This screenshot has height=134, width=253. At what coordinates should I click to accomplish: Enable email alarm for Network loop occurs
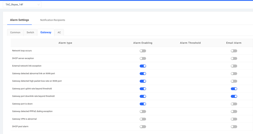[x=234, y=51]
